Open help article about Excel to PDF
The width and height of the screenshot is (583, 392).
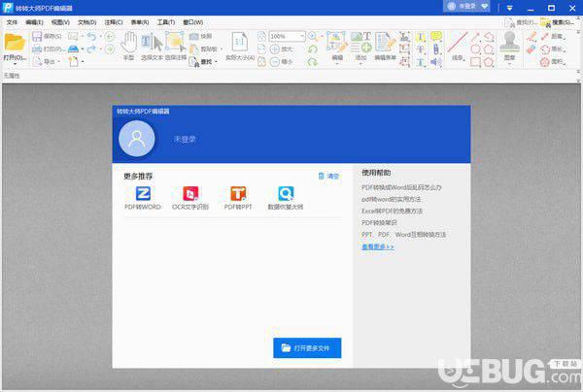[392, 211]
